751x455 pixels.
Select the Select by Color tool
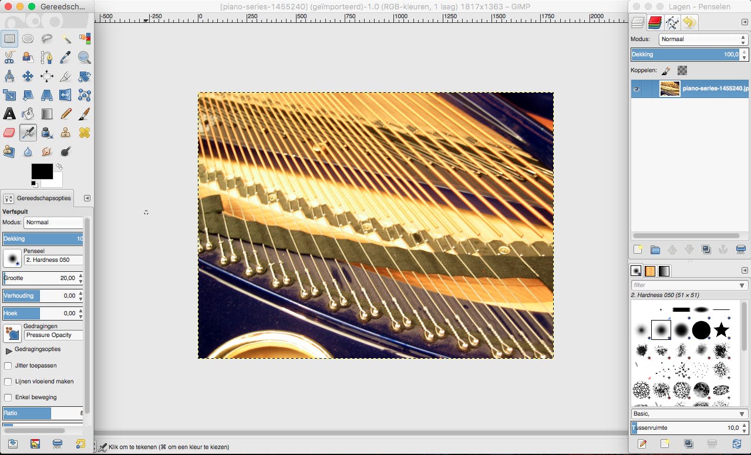click(x=85, y=39)
